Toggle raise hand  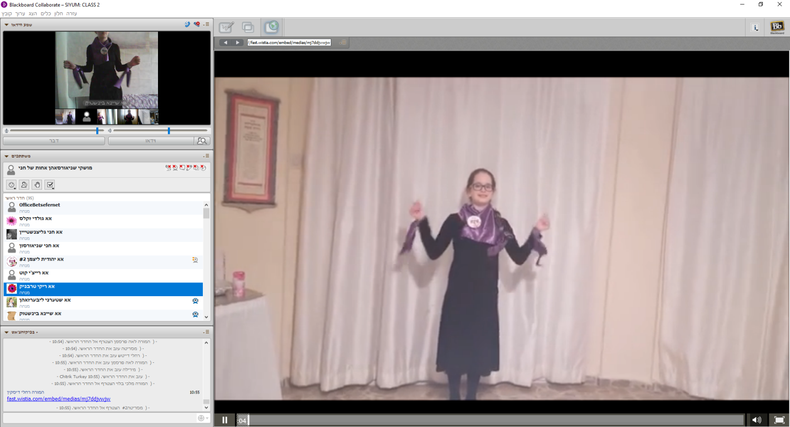coord(37,185)
